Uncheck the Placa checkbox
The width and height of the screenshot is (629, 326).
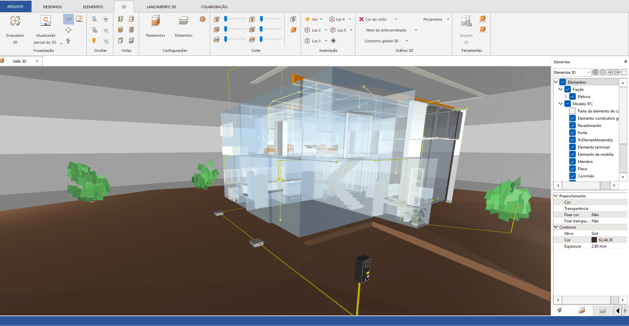coord(573,169)
